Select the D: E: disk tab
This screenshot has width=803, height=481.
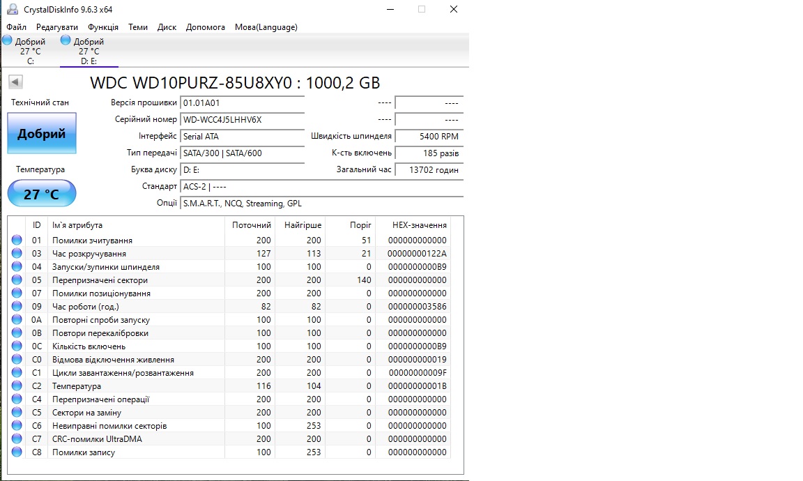89,51
